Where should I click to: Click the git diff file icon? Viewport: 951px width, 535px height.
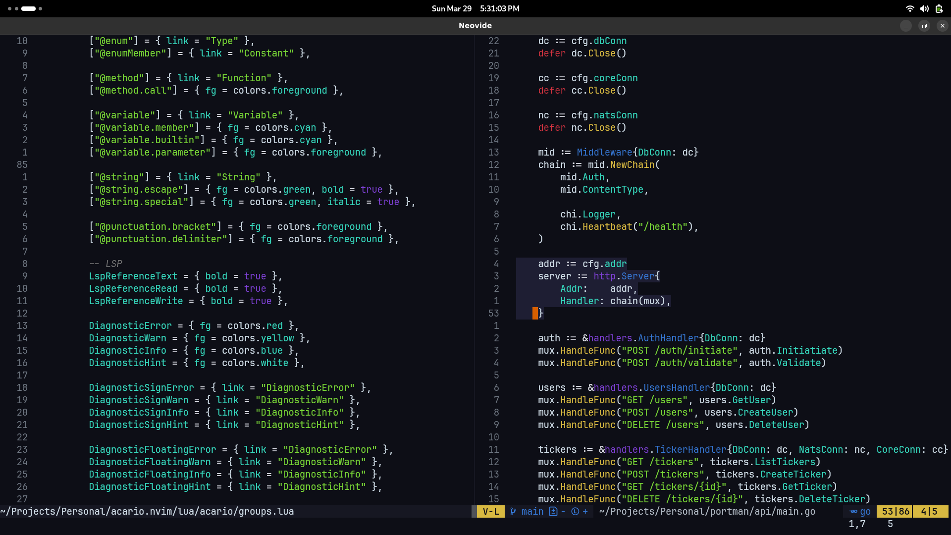click(553, 512)
